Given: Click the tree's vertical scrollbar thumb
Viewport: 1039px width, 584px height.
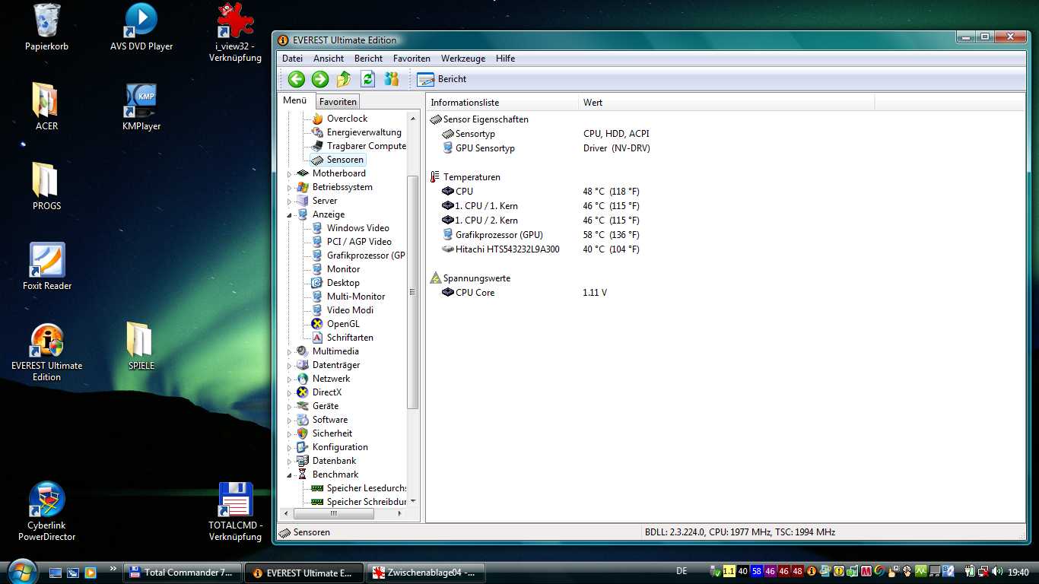Looking at the screenshot, I should (x=413, y=292).
